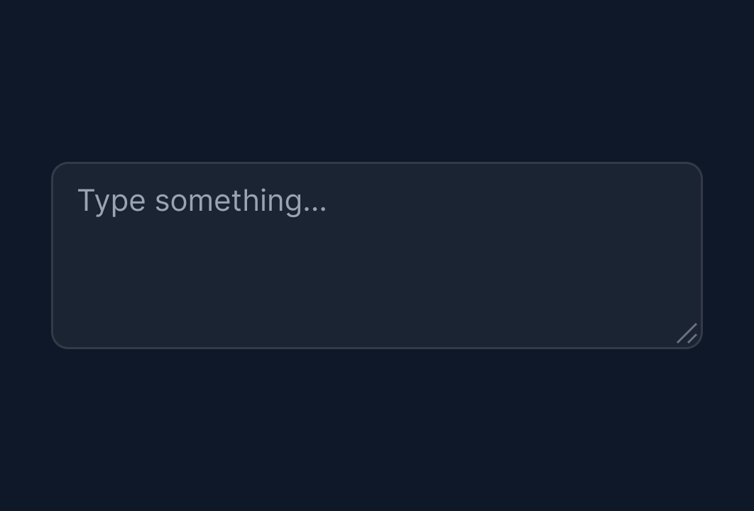The width and height of the screenshot is (754, 511).
Task: Focus the rounded message input area
Action: [x=376, y=255]
